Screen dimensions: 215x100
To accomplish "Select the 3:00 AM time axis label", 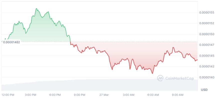I will pyautogui.click(x=128, y=95).
